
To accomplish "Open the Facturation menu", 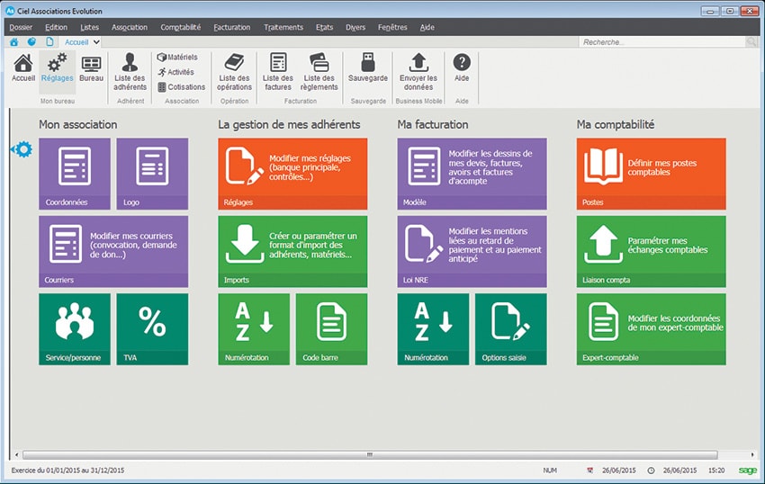I will click(x=231, y=27).
